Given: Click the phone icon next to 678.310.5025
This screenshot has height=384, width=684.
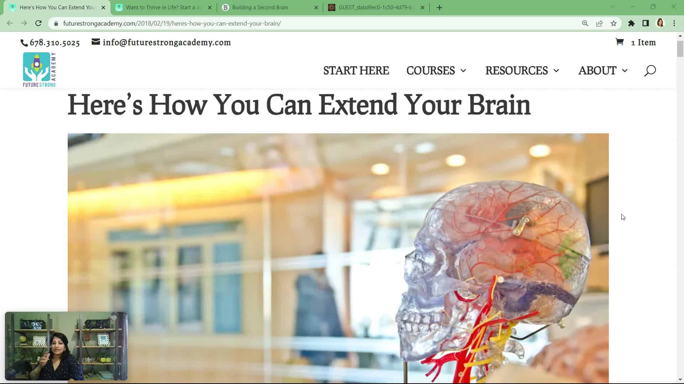Looking at the screenshot, I should click(x=24, y=43).
